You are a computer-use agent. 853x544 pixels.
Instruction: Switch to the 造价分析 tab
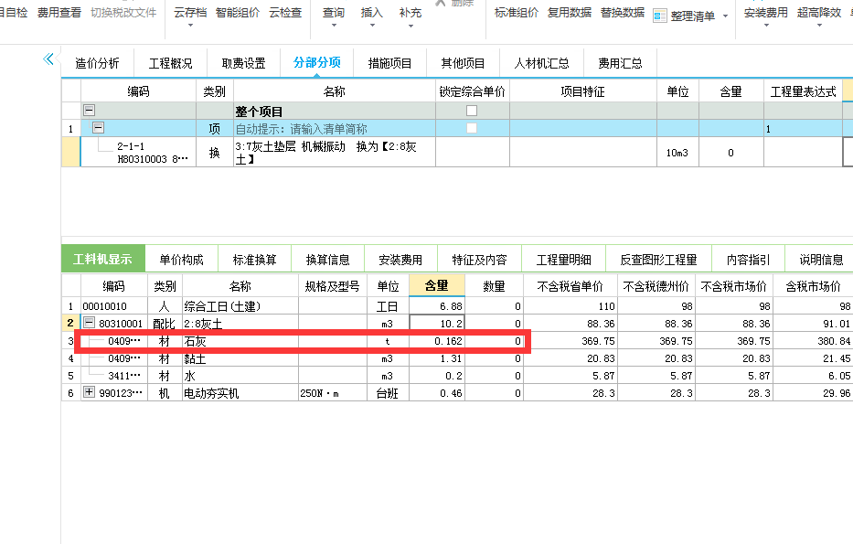[x=97, y=63]
